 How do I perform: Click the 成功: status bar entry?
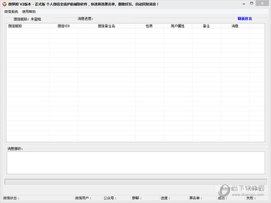[223, 198]
